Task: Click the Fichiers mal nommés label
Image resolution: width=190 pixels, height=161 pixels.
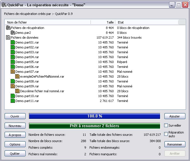Action: coord(43,154)
